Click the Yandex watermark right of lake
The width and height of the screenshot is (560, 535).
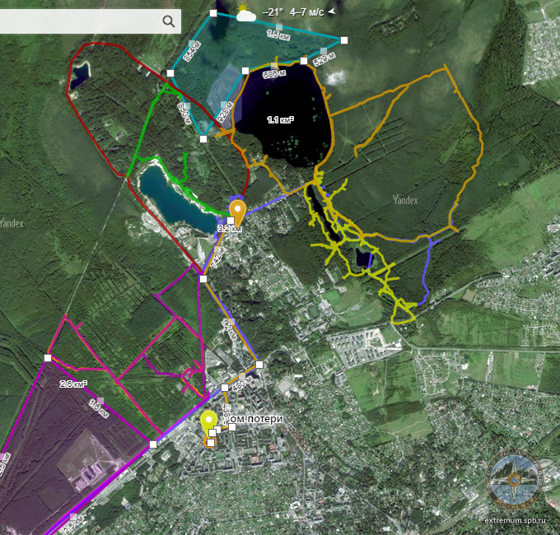404,199
